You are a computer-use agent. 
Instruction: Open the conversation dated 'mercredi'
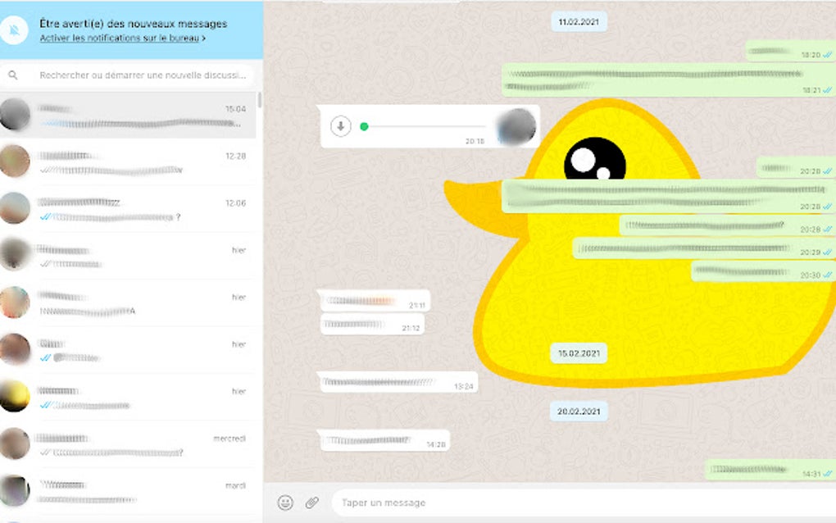click(x=131, y=443)
